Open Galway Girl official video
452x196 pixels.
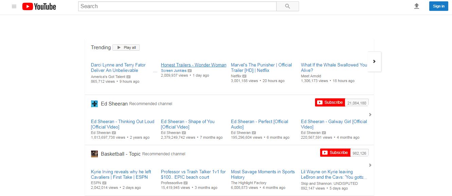[334, 124]
